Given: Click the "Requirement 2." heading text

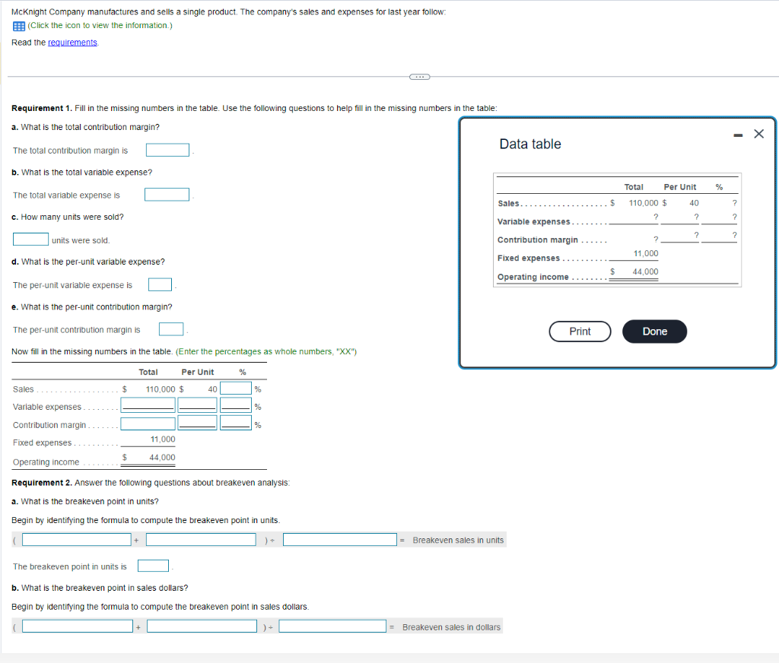Looking at the screenshot, I should [x=42, y=483].
